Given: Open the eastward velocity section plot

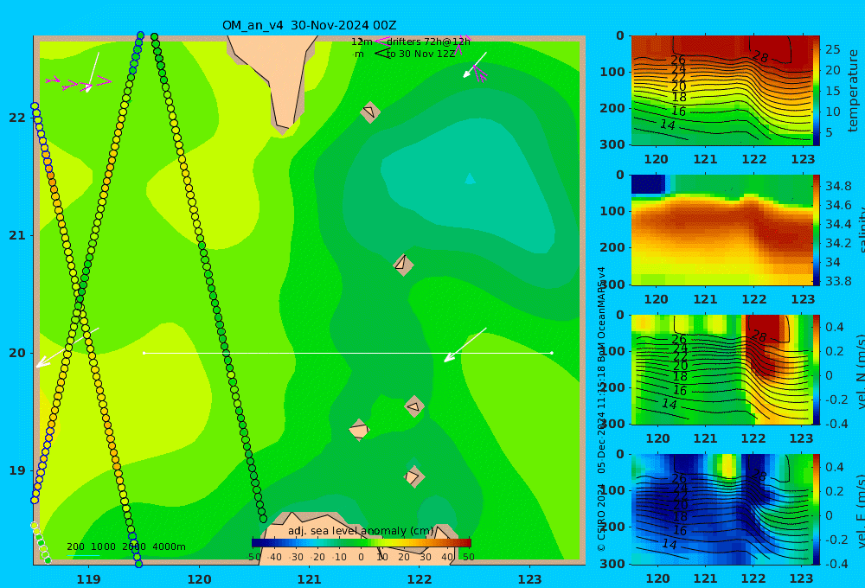Looking at the screenshot, I should tap(722, 509).
